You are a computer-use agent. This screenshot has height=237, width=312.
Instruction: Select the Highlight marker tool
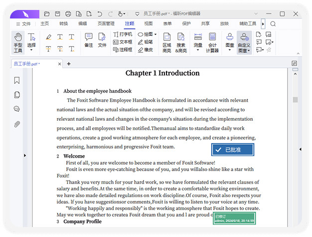[x=48, y=37]
